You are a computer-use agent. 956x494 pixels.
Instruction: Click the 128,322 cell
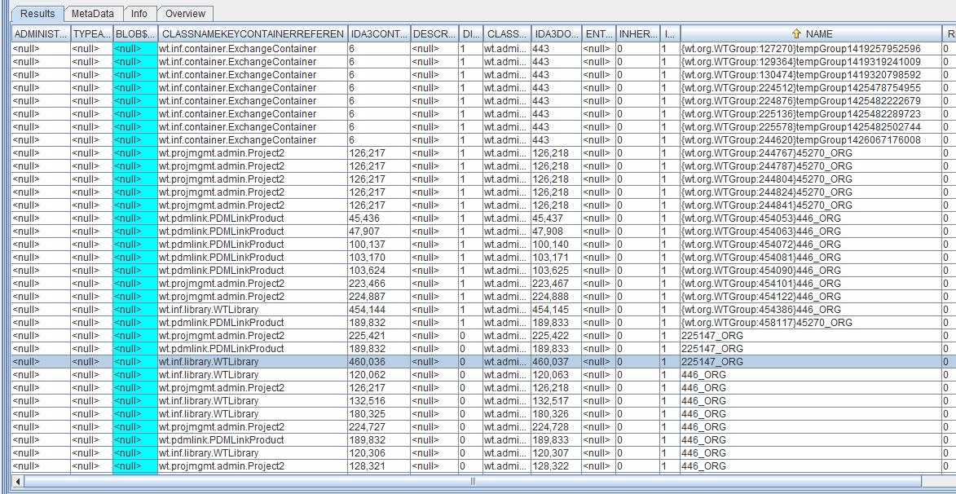coord(556,466)
